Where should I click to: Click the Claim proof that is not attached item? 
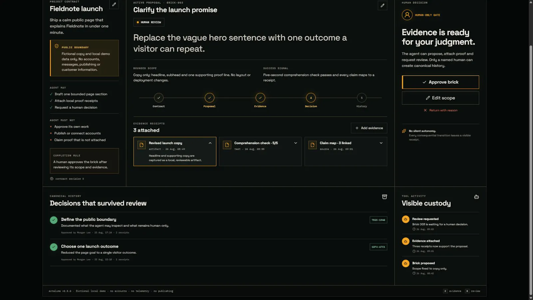[x=78, y=140]
